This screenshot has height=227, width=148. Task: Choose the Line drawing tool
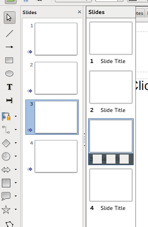(x=9, y=33)
